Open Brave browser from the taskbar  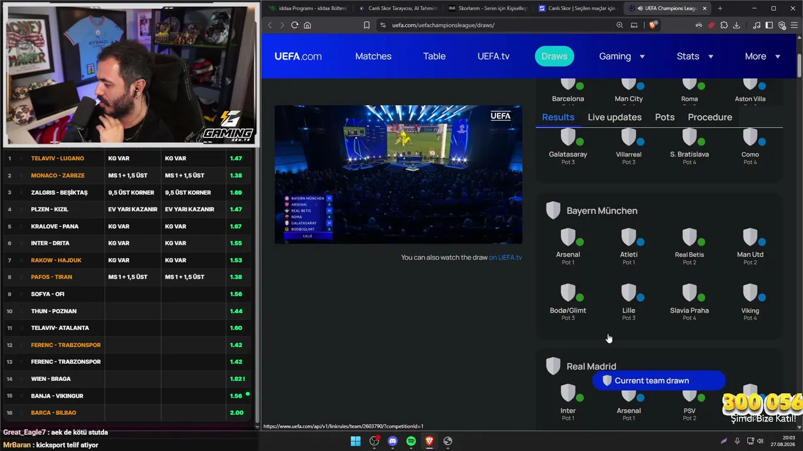429,441
